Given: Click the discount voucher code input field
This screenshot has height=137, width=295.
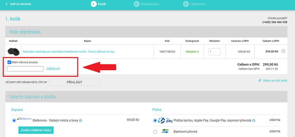Looking at the screenshot, I should point(25,69).
